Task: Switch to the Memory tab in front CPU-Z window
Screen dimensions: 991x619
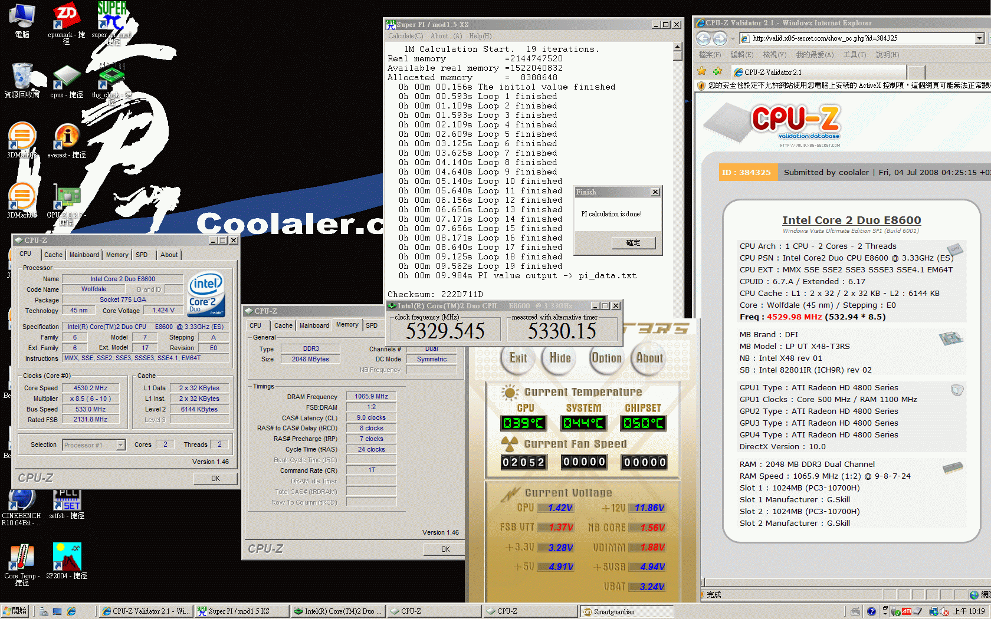Action: coord(117,255)
